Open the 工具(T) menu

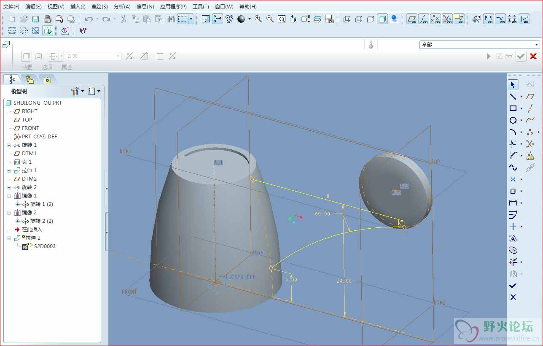coord(201,6)
